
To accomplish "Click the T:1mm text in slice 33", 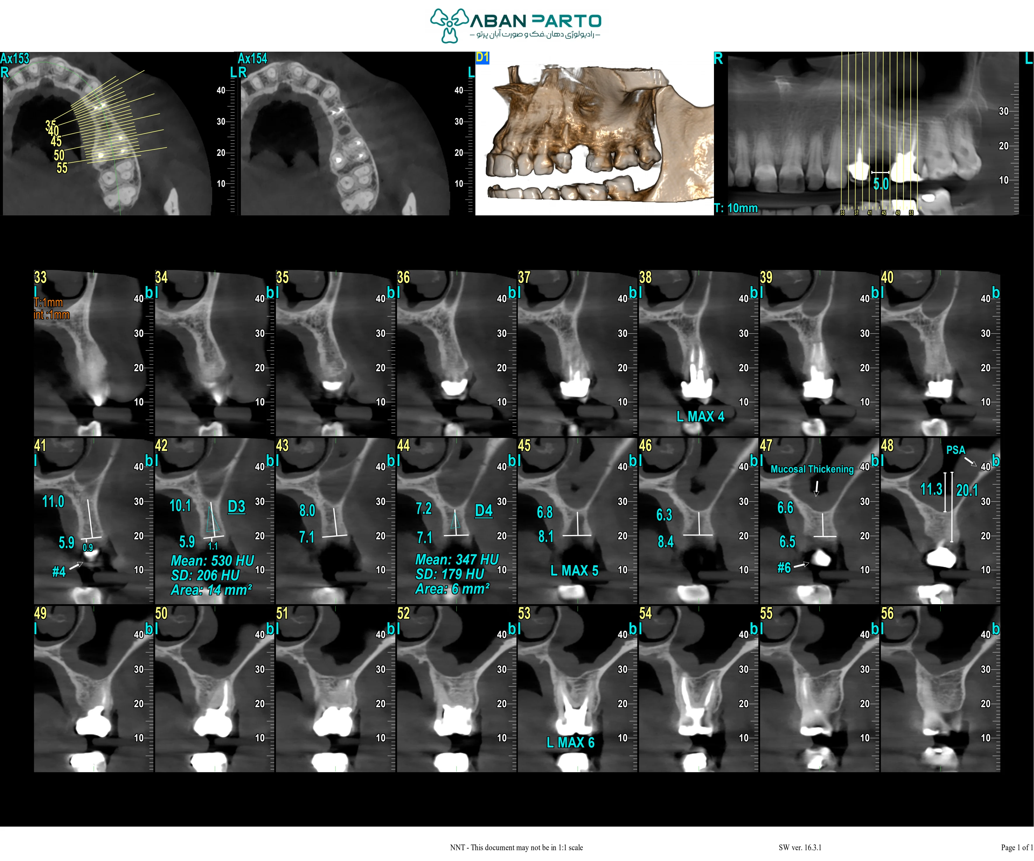I will 48,303.
